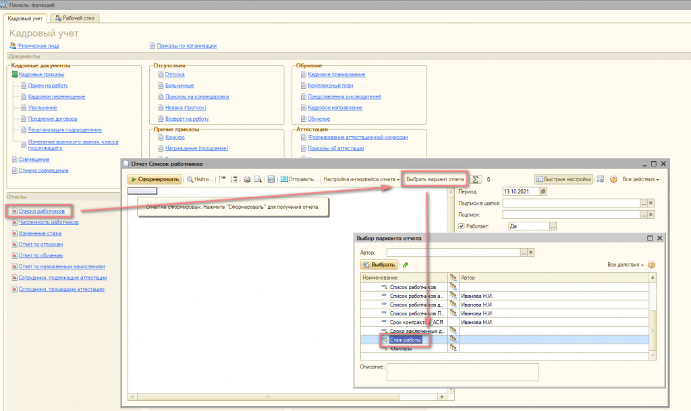
Task: Open the calendar picker next to Период date
Action: [x=543, y=191]
